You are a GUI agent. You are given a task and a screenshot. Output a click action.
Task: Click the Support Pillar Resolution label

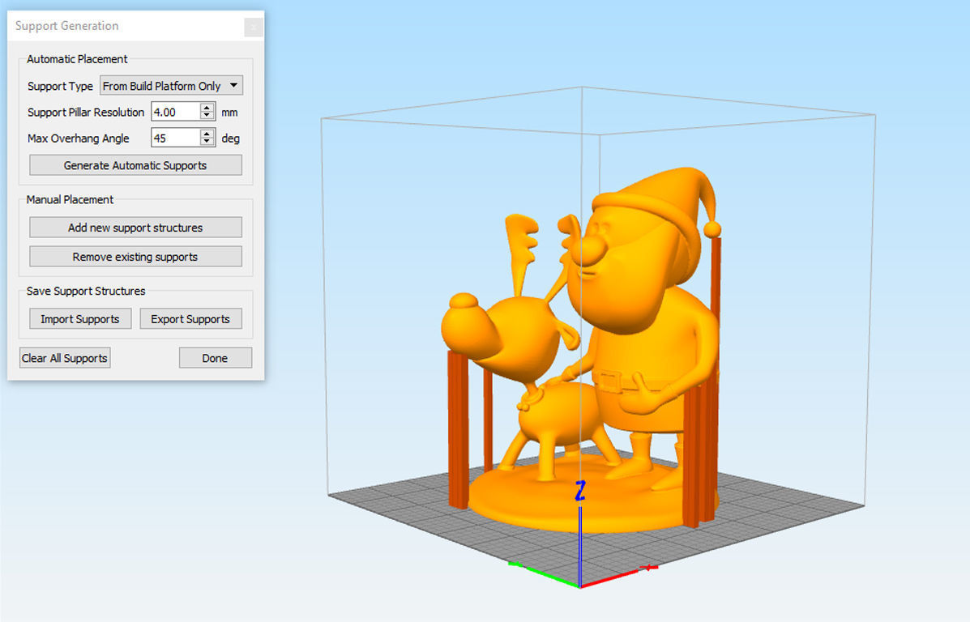(x=85, y=112)
